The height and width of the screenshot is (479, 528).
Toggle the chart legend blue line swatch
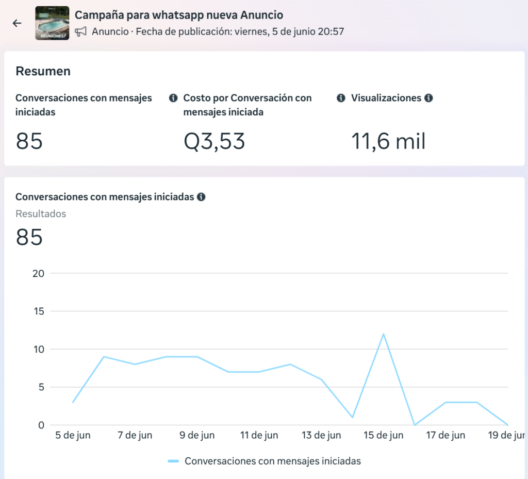pos(173,461)
